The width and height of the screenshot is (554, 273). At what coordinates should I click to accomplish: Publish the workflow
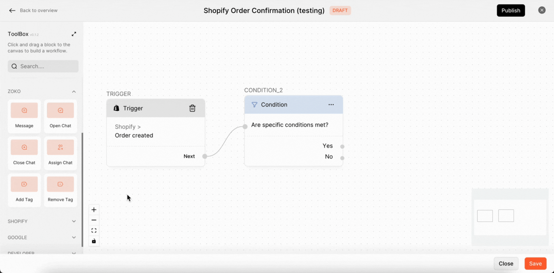click(x=510, y=10)
